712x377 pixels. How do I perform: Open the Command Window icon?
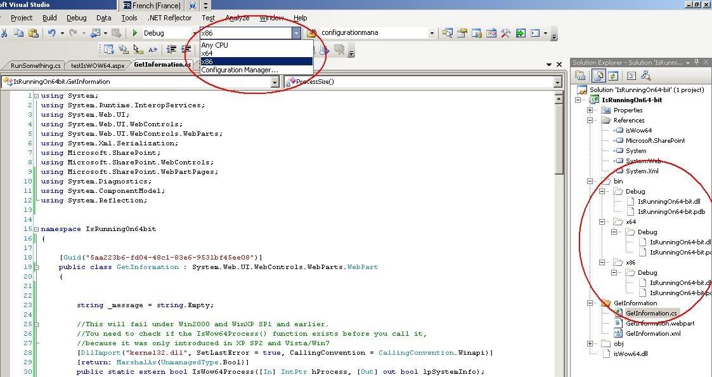click(x=535, y=33)
